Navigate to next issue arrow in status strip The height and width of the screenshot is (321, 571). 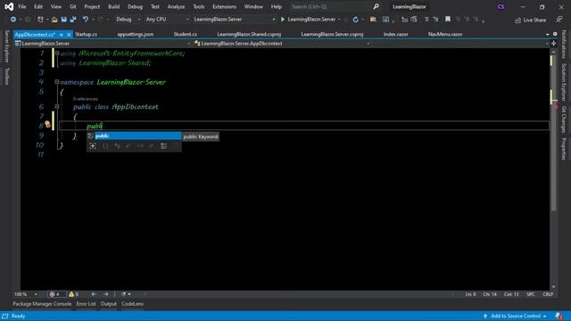pyautogui.click(x=106, y=294)
